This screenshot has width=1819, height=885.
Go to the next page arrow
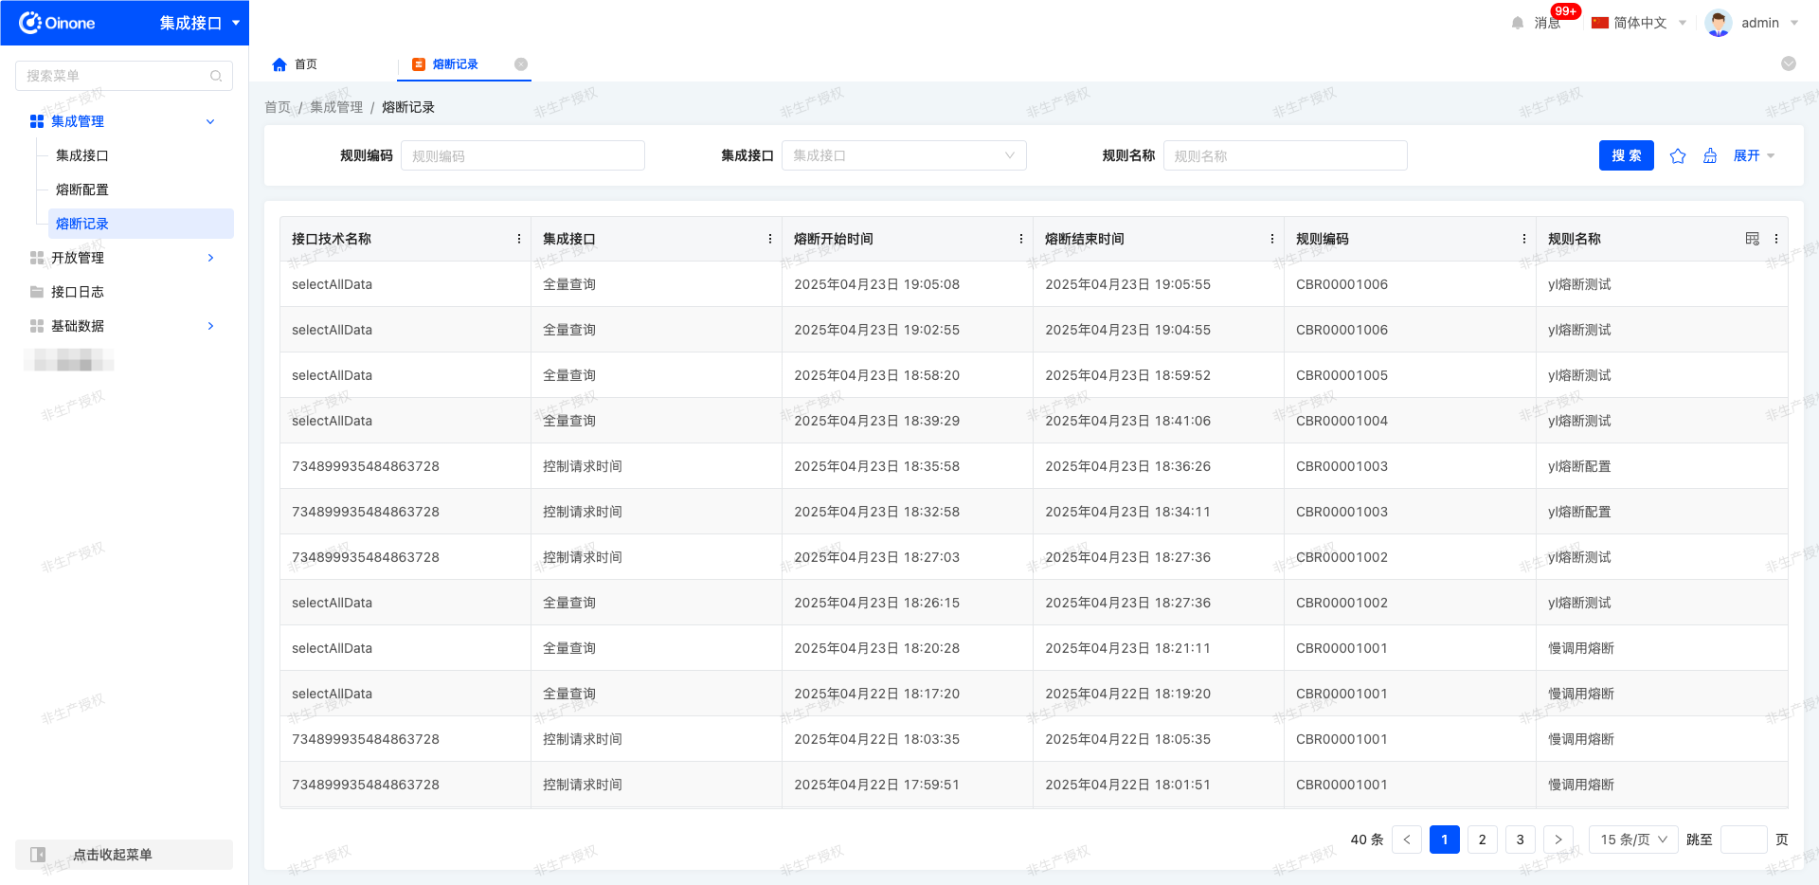tap(1558, 840)
